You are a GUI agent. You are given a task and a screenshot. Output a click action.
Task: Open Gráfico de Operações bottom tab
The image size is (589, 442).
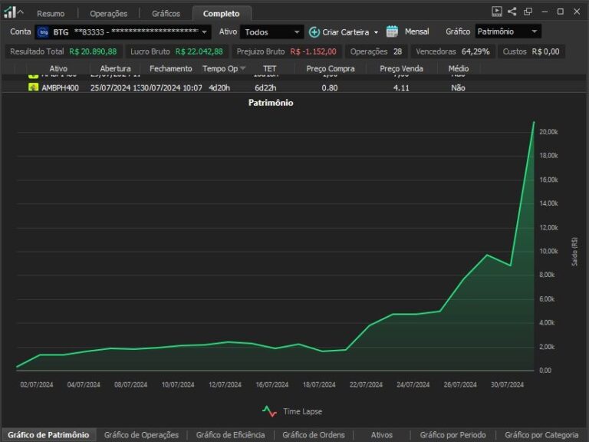pyautogui.click(x=141, y=435)
